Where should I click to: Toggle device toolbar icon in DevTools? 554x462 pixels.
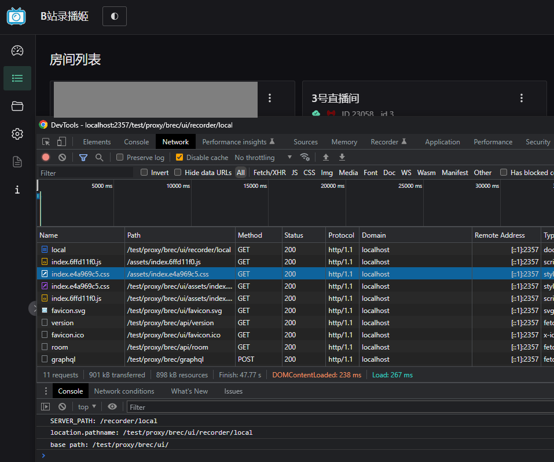(x=61, y=141)
